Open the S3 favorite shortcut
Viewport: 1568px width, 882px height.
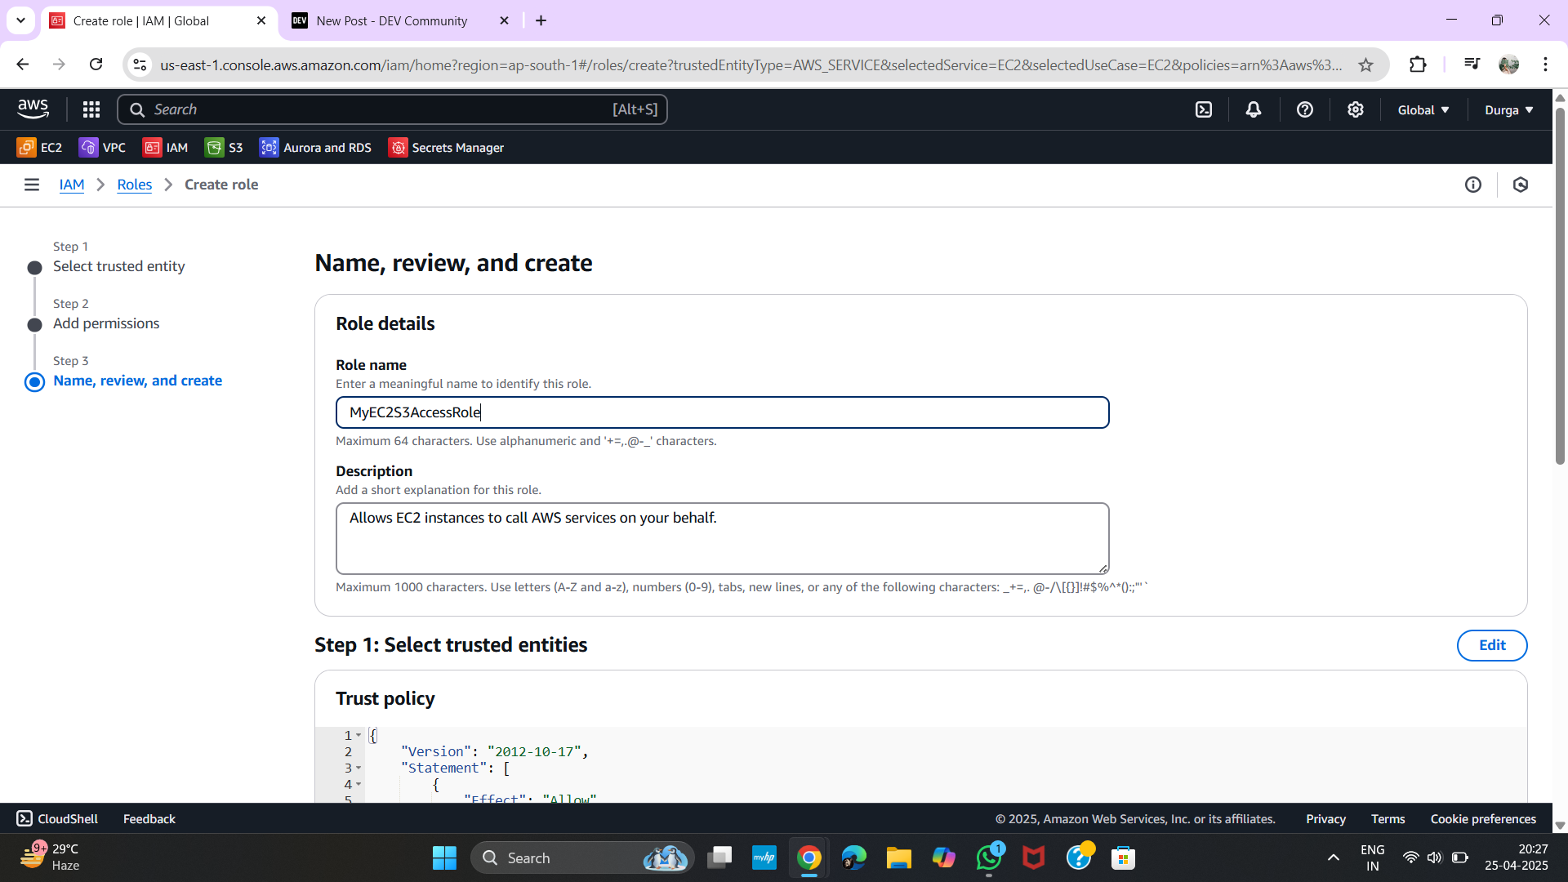point(224,147)
